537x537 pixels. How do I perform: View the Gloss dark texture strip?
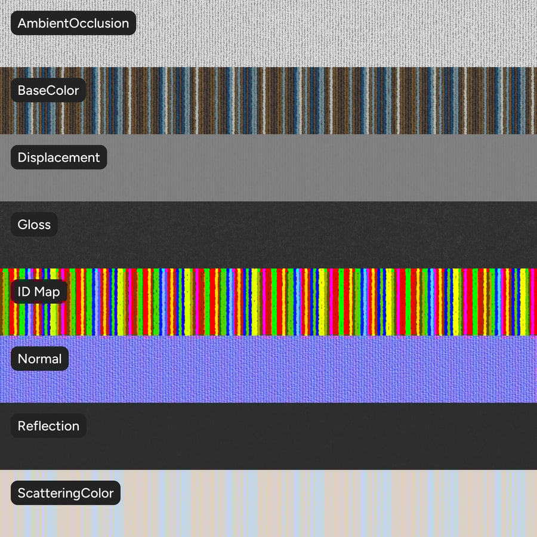click(268, 235)
